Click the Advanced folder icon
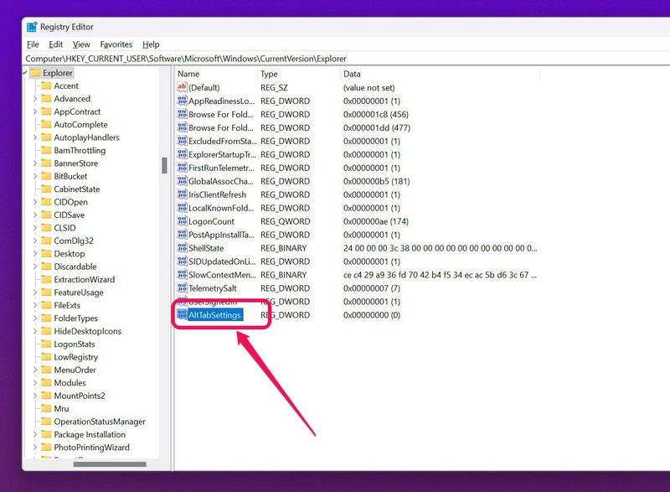670x492 pixels. pos(46,99)
